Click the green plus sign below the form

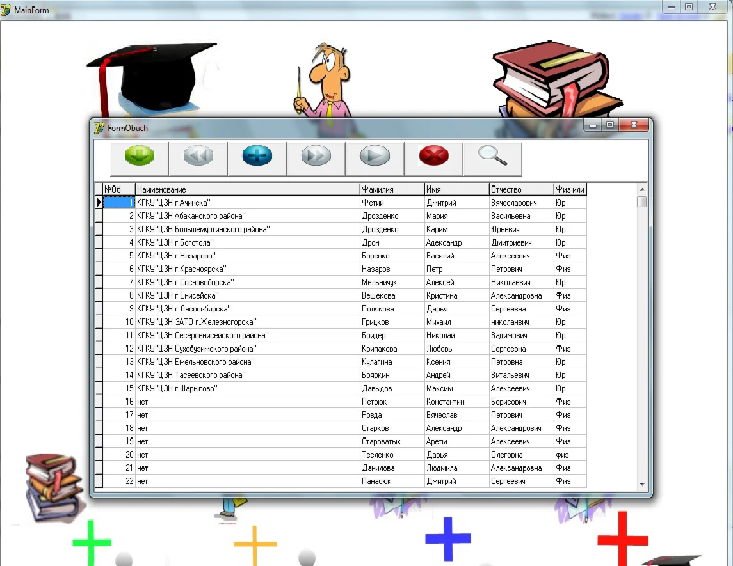[92, 542]
